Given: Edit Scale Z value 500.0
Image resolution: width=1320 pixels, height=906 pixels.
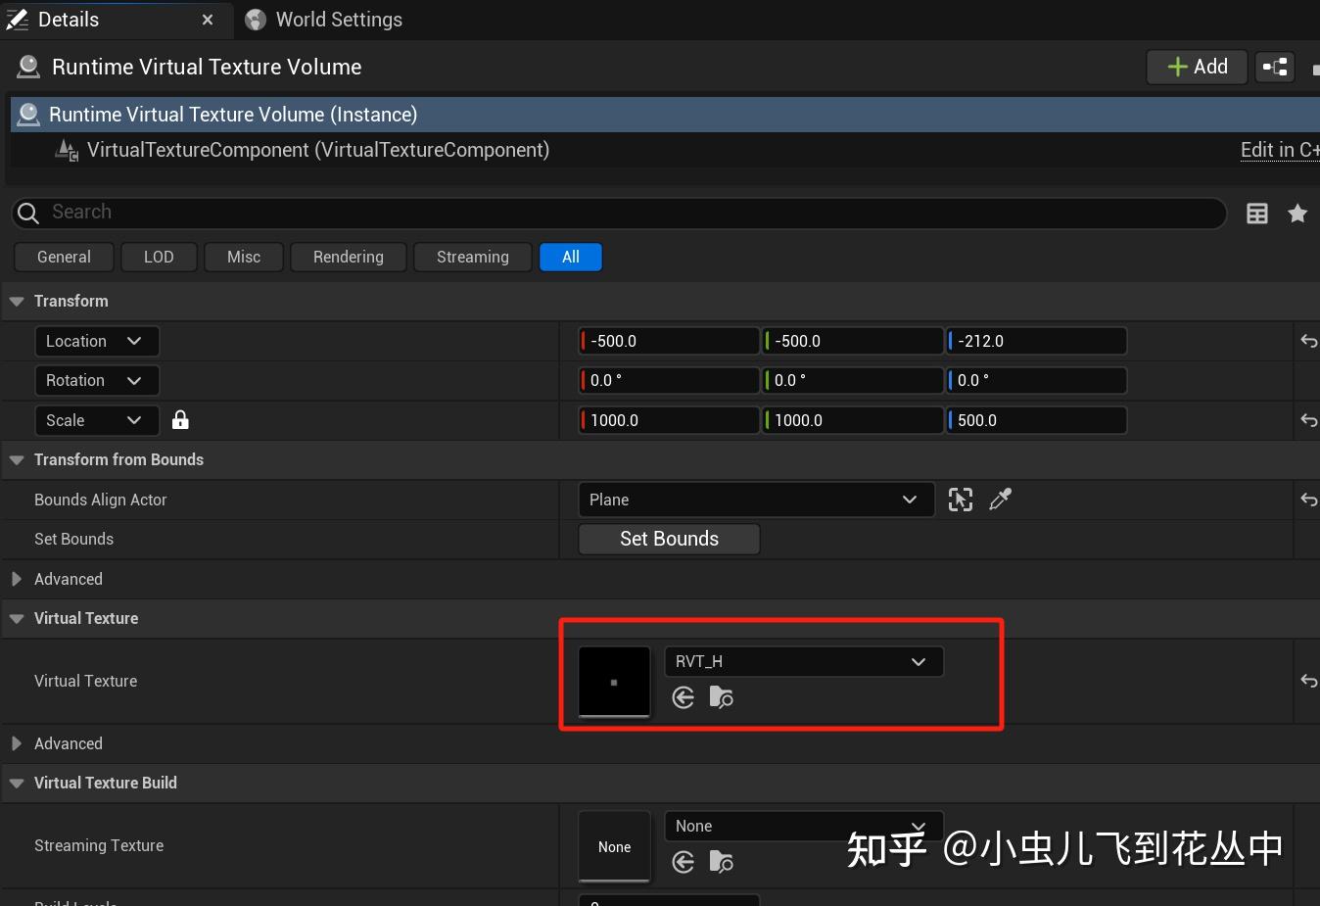Looking at the screenshot, I should 1036,420.
